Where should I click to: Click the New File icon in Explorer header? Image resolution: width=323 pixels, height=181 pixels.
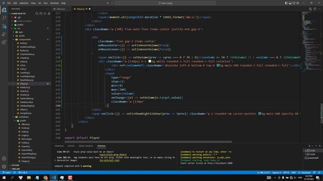(37, 14)
